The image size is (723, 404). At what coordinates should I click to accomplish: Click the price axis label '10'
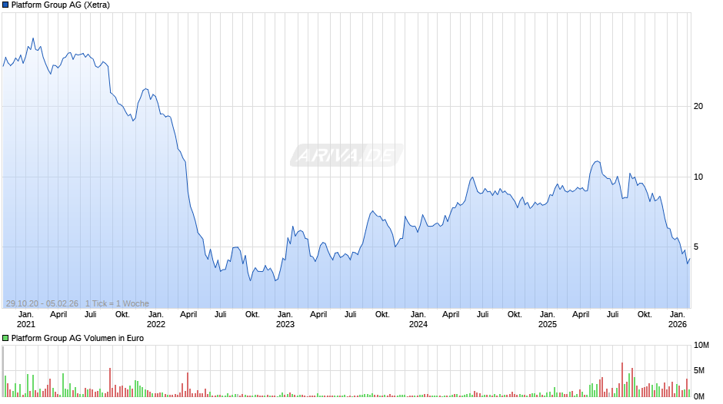click(x=698, y=177)
